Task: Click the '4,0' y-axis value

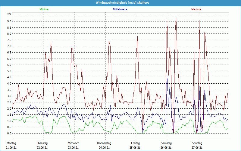Action: (9, 84)
